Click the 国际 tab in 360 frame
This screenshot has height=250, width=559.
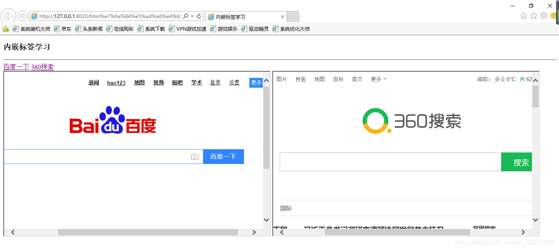click(286, 208)
